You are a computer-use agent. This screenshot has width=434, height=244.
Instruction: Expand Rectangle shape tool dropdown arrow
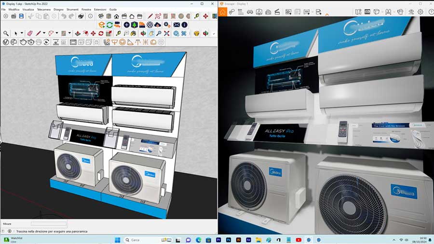[x=69, y=33]
